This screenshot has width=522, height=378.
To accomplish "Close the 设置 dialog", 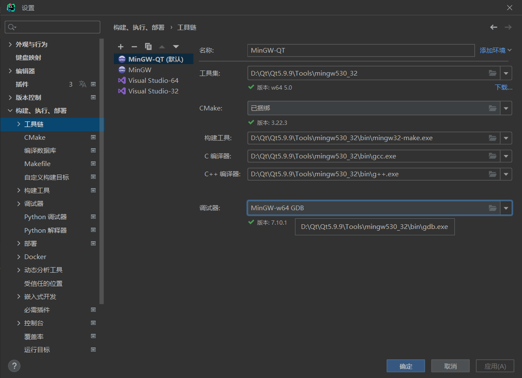I will coord(510,8).
